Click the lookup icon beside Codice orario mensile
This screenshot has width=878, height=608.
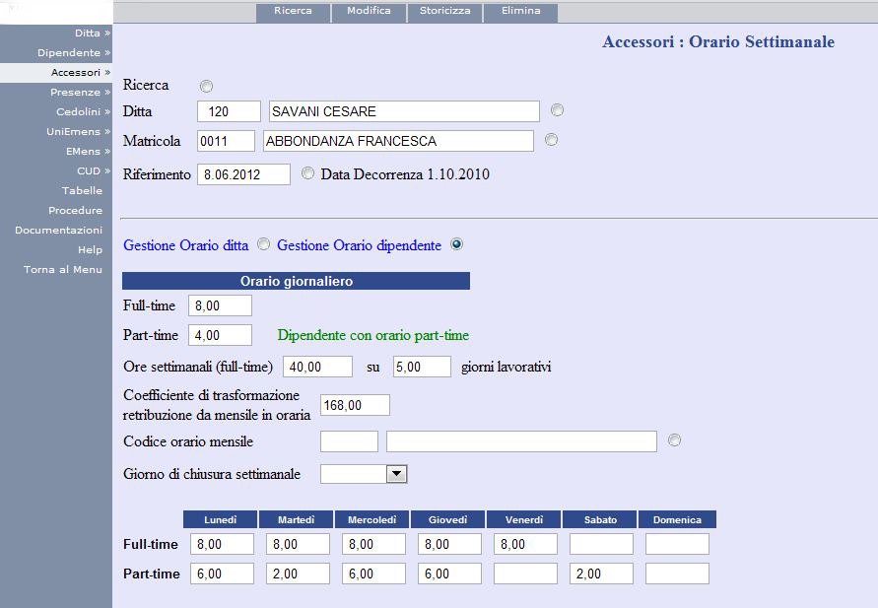click(x=674, y=440)
